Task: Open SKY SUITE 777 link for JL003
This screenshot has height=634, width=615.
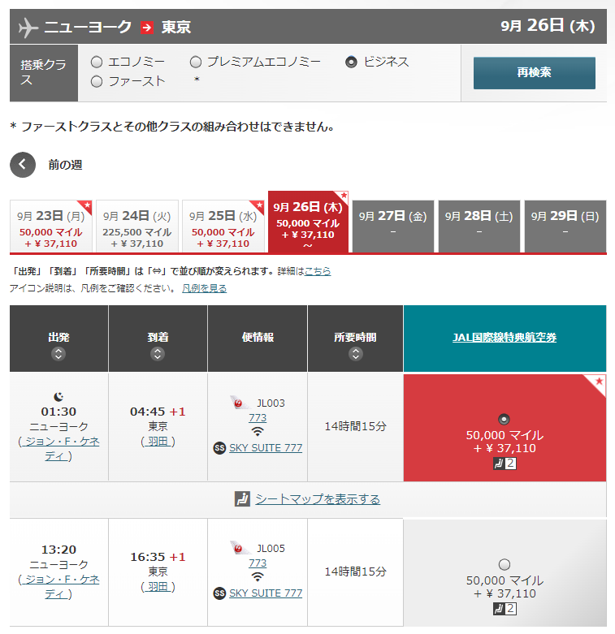Action: (x=266, y=448)
